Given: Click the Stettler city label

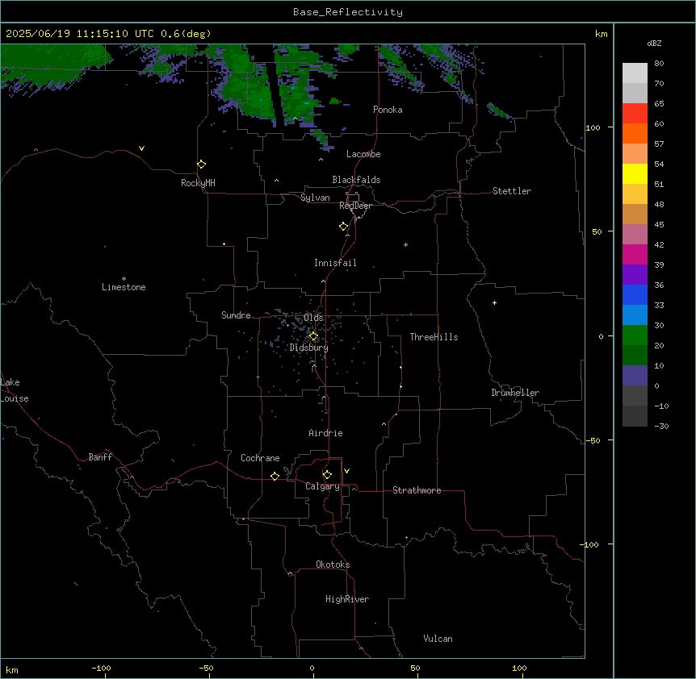Looking at the screenshot, I should point(512,191).
